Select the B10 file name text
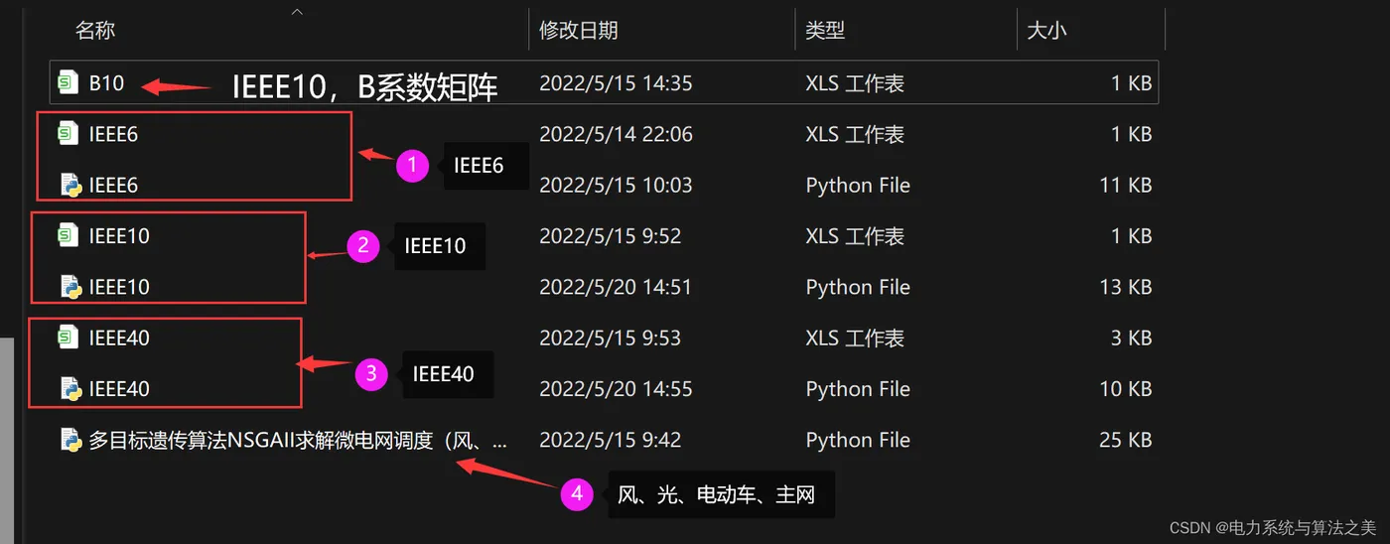Viewport: 1390px width, 544px height. [106, 83]
